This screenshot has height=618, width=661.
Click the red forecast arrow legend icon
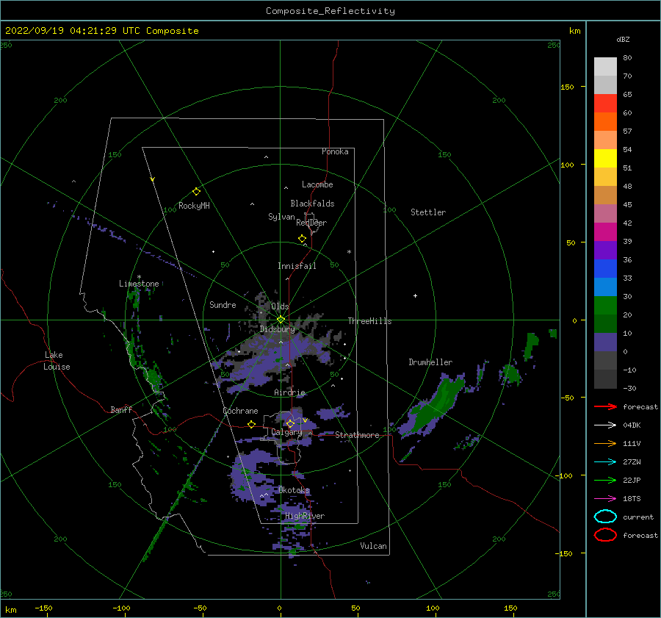tap(605, 406)
